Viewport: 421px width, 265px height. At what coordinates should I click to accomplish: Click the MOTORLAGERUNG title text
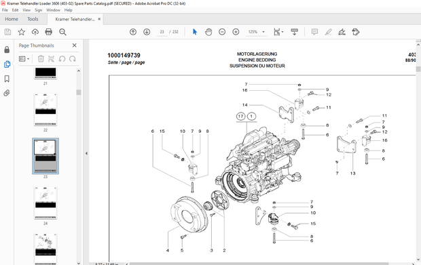257,54
